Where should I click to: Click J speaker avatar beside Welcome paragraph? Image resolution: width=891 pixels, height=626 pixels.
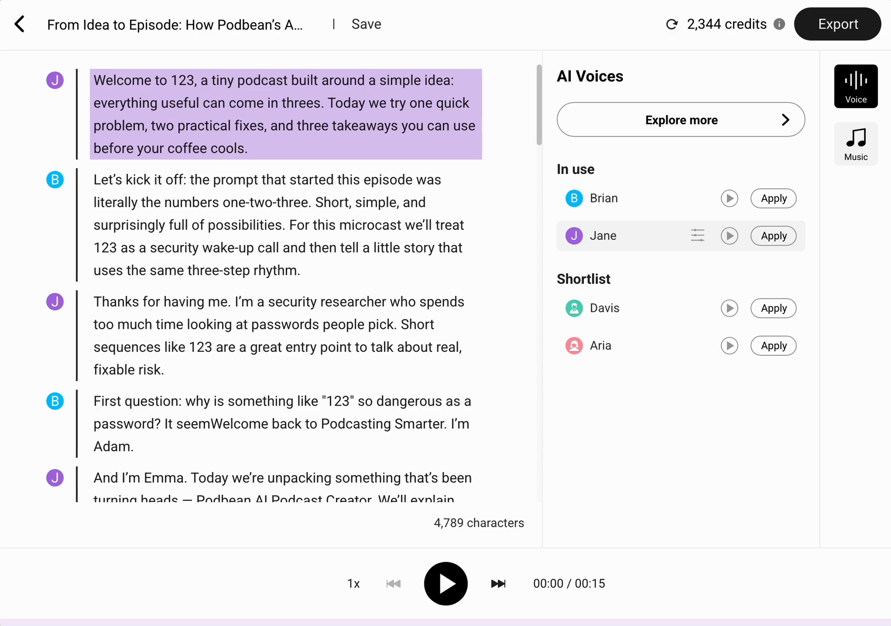point(55,80)
